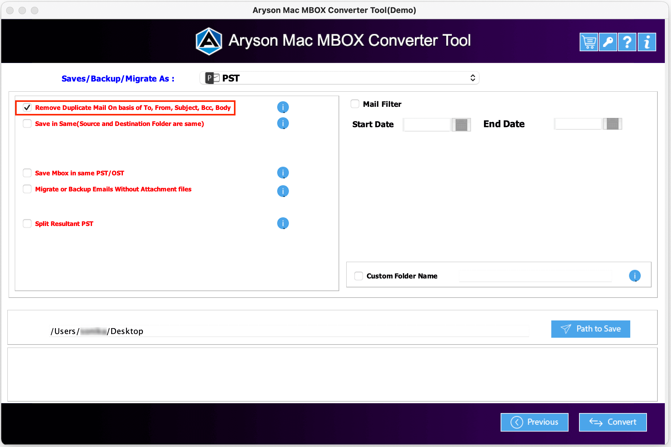
Task: Click the Aryson logo in the header
Action: click(209, 41)
